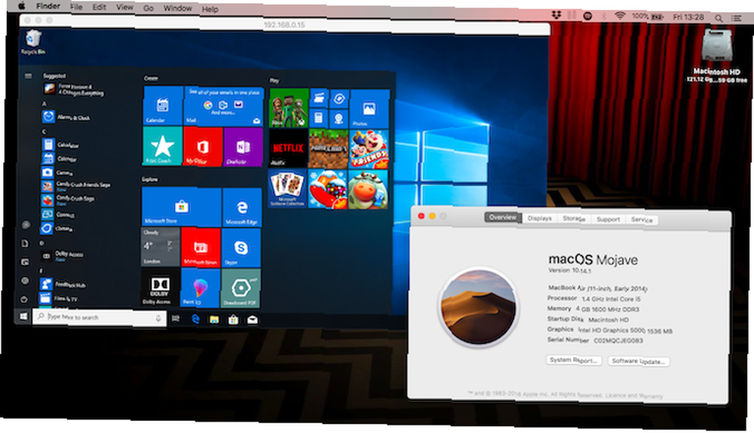Open the Finder menu
This screenshot has width=754, height=433.
[48, 6]
